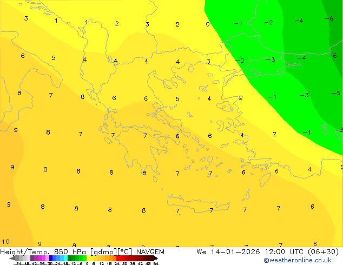Click the 'We 14-01-2026' date text
This screenshot has height=265, width=343.
tap(228, 252)
